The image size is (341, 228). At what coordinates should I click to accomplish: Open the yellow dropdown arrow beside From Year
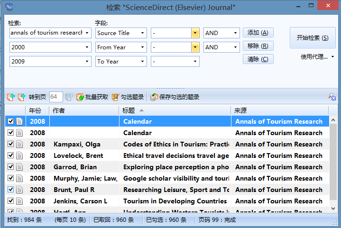[x=195, y=47]
